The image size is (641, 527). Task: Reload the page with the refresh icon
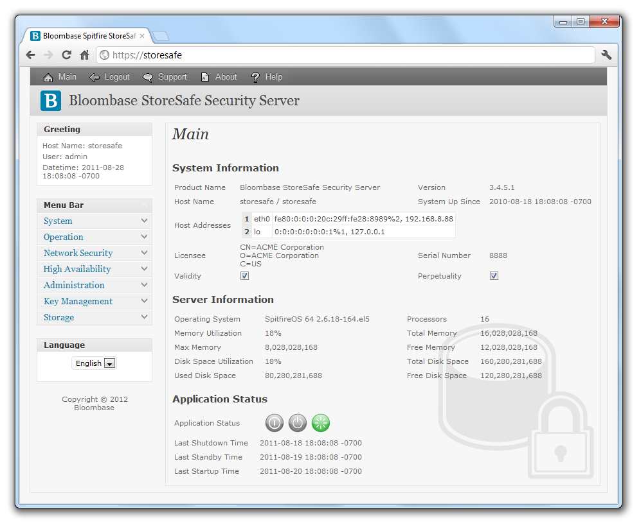(66, 55)
